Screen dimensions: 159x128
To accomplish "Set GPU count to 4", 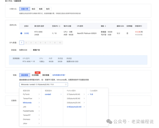I will (36, 42).
